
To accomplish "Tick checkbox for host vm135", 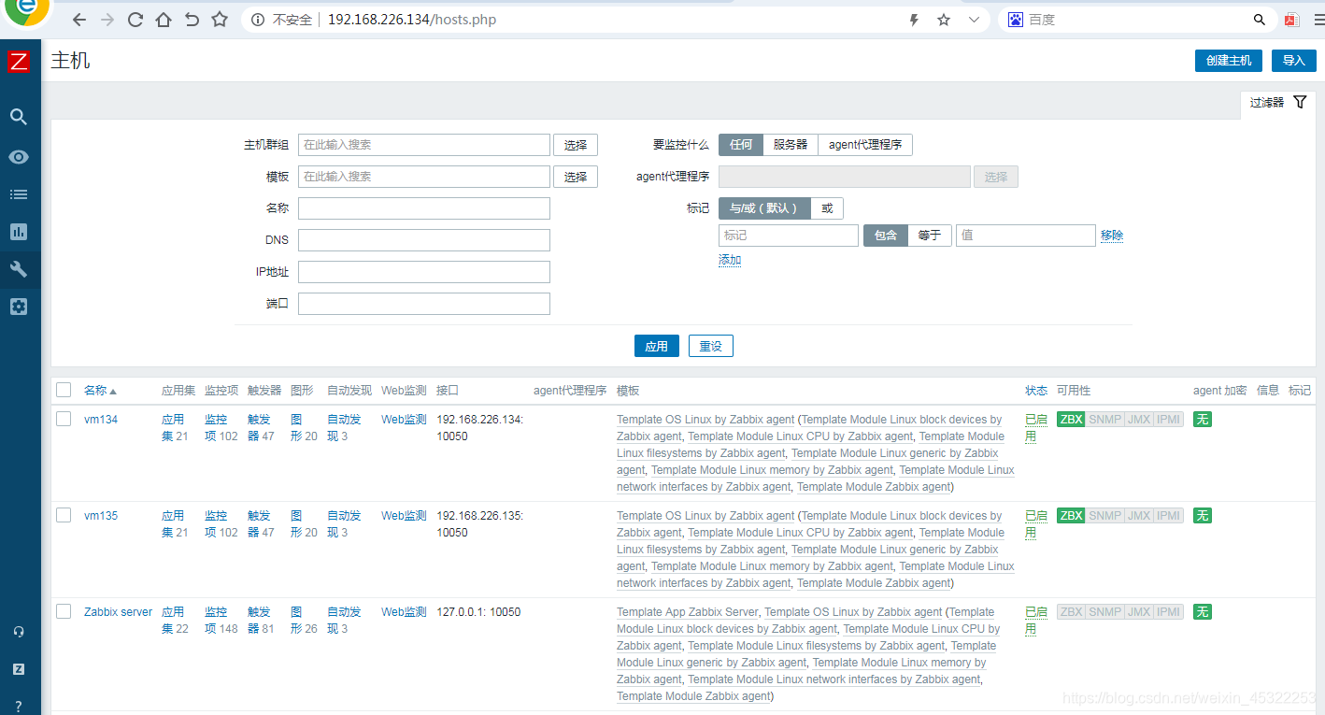I will pos(64,515).
